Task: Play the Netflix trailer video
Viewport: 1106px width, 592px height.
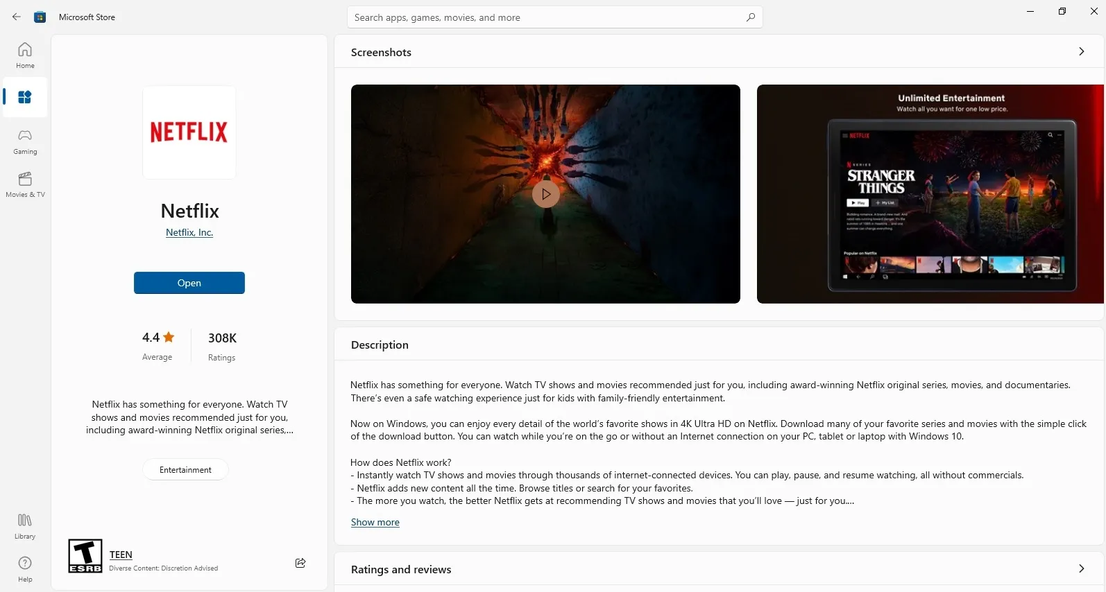Action: [x=545, y=194]
